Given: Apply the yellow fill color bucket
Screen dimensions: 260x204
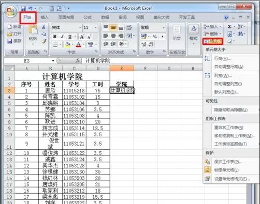Looking at the screenshot, I should click(67, 45).
